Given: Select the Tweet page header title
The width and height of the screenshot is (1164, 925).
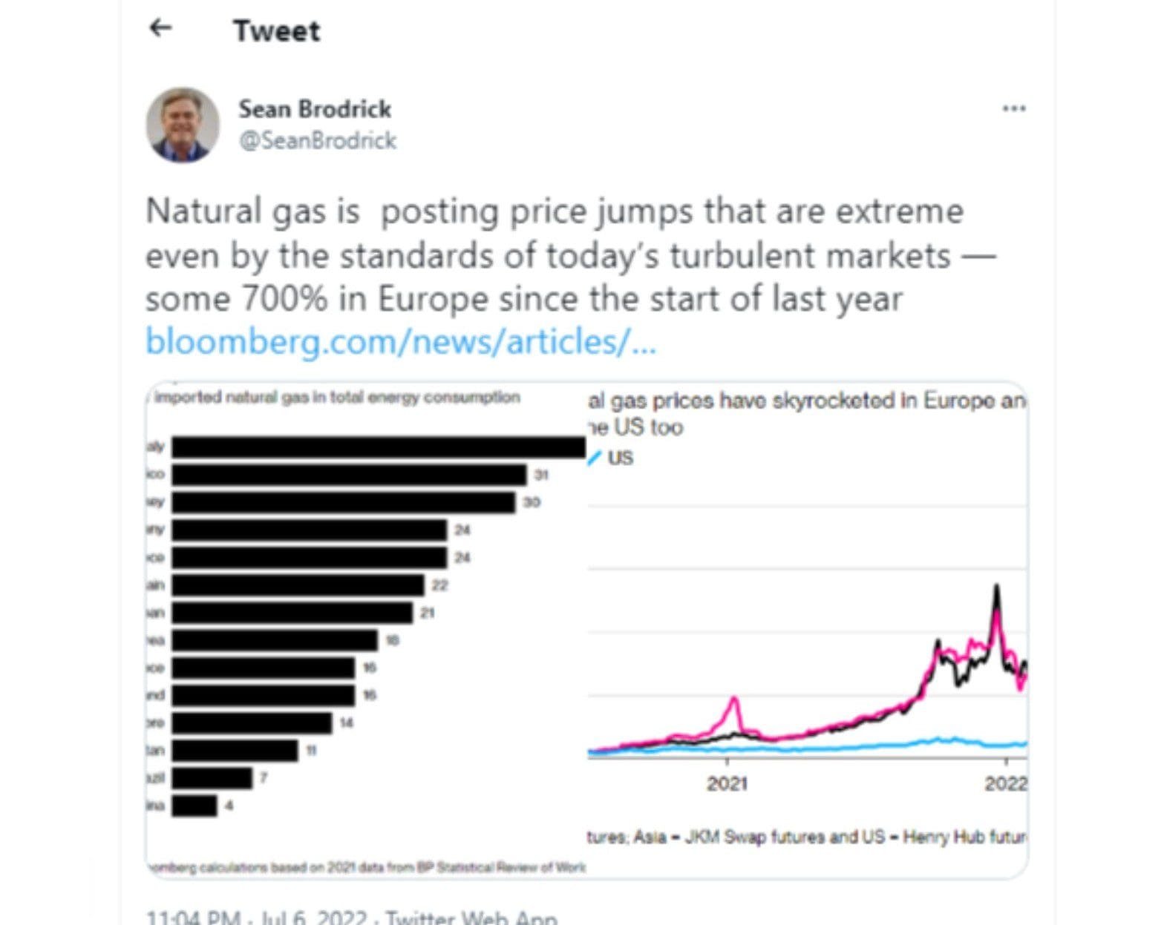Looking at the screenshot, I should (x=277, y=31).
